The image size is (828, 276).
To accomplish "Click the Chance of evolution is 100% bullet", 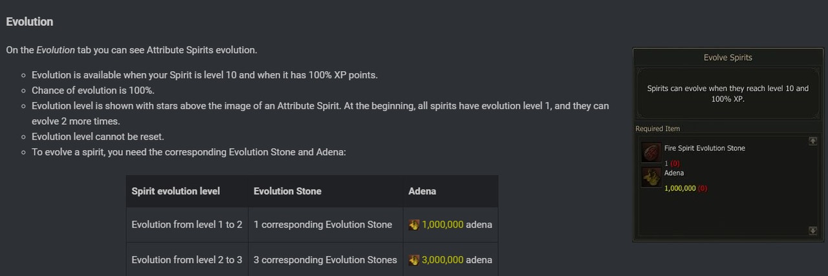I will (93, 90).
